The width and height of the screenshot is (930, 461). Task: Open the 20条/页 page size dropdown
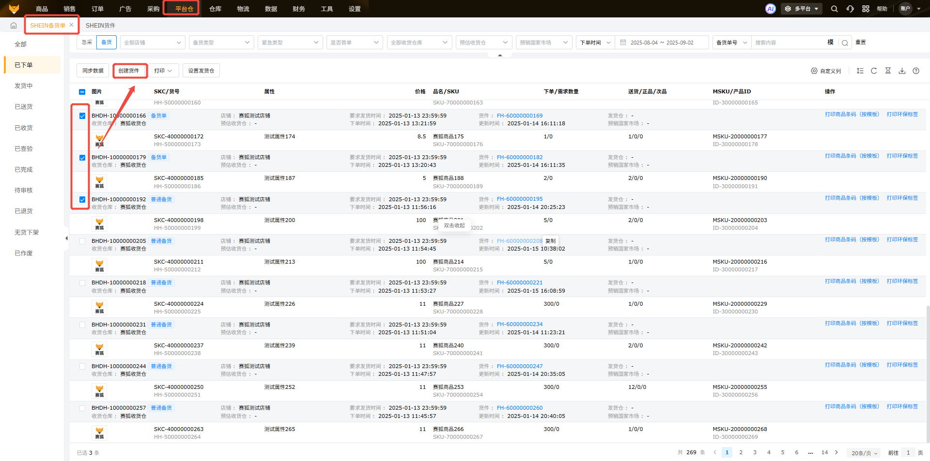[865, 453]
